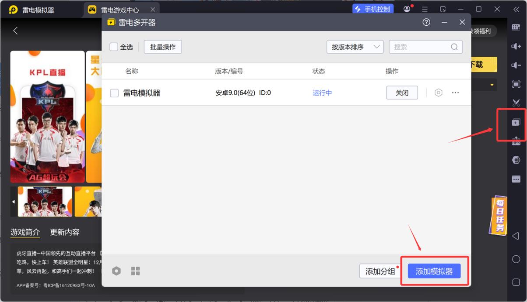Click the 手机控制 button
The image size is (527, 302).
(373, 9)
